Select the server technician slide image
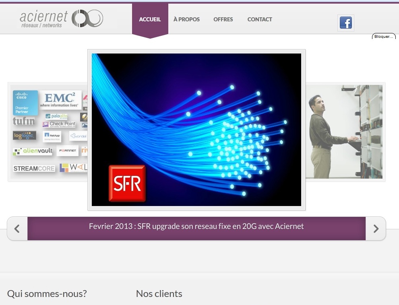The image size is (399, 305). pyautogui.click(x=344, y=132)
